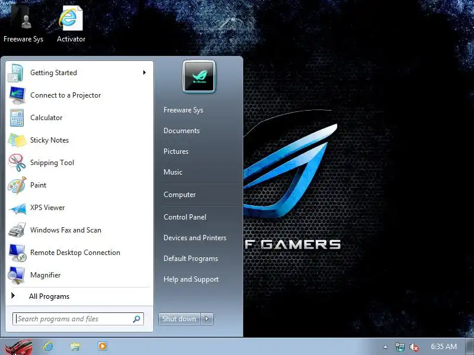474x355 pixels.
Task: Show hidden tray icons arrow
Action: coord(385,347)
